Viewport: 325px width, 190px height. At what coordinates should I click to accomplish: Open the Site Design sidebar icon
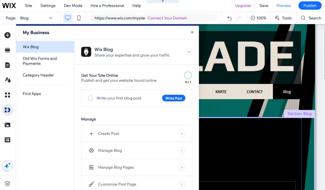tap(8, 80)
